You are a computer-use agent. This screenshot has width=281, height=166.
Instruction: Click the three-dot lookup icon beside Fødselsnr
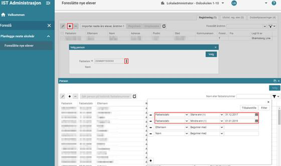coord(127,61)
